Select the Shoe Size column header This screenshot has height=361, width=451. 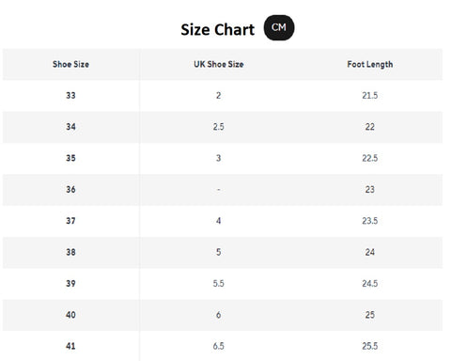tap(70, 64)
